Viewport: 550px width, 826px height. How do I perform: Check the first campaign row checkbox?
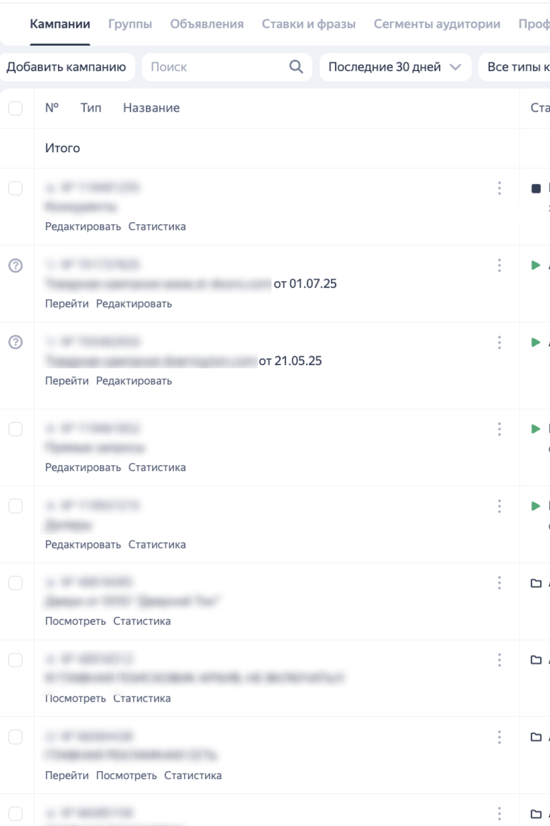pos(16,188)
